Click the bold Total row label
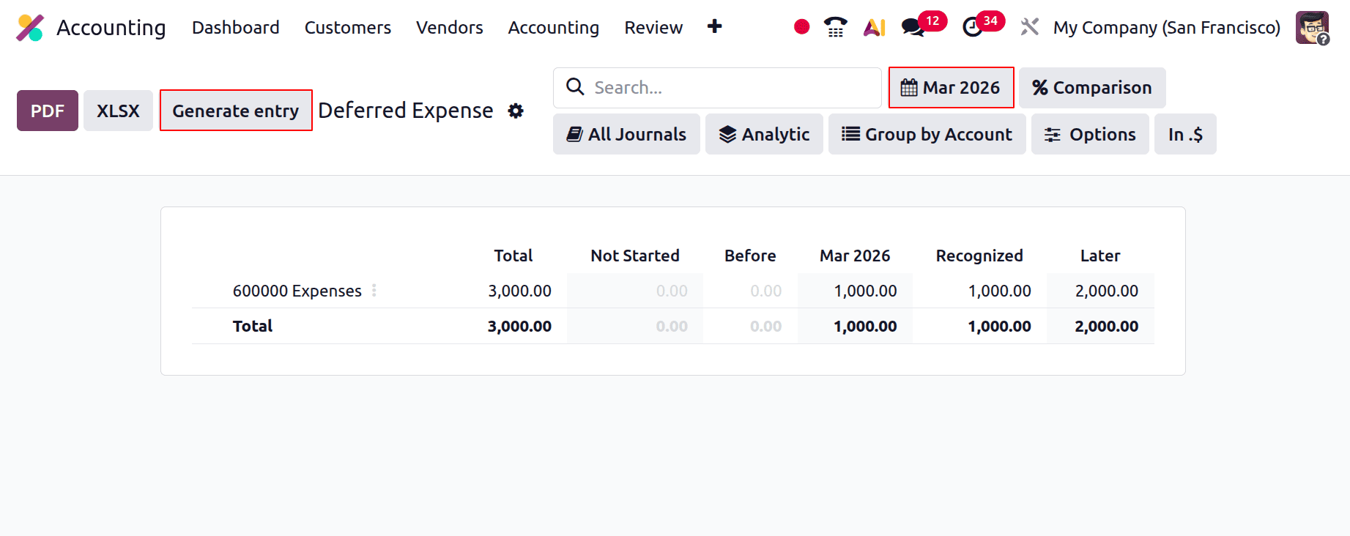This screenshot has width=1350, height=536. coord(253,326)
